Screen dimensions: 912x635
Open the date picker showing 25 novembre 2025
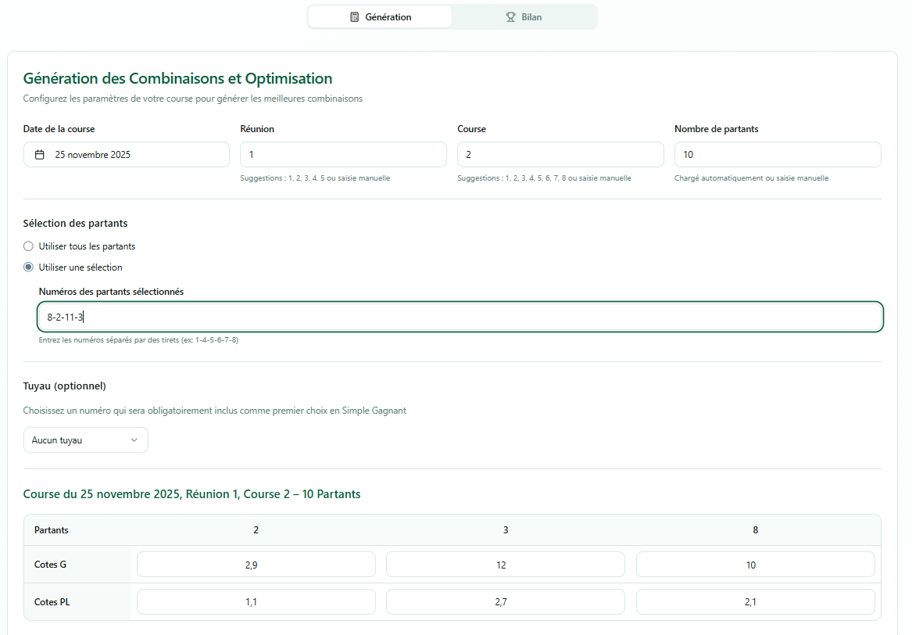[127, 155]
